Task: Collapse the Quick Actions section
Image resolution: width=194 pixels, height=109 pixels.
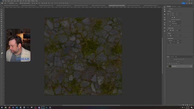Action: (167, 38)
